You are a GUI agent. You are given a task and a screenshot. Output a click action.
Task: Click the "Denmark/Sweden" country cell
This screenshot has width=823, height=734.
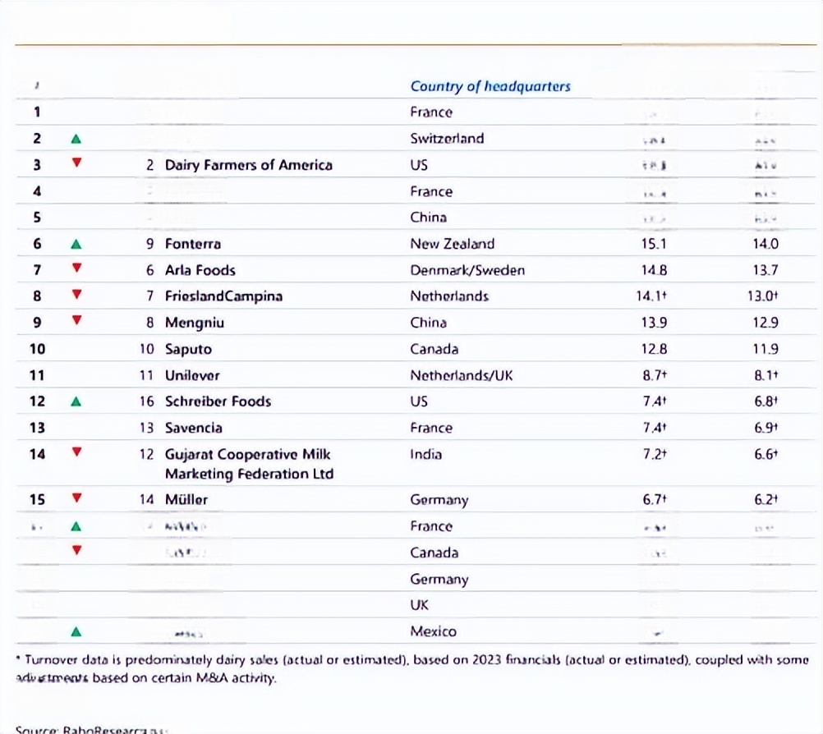(467, 270)
